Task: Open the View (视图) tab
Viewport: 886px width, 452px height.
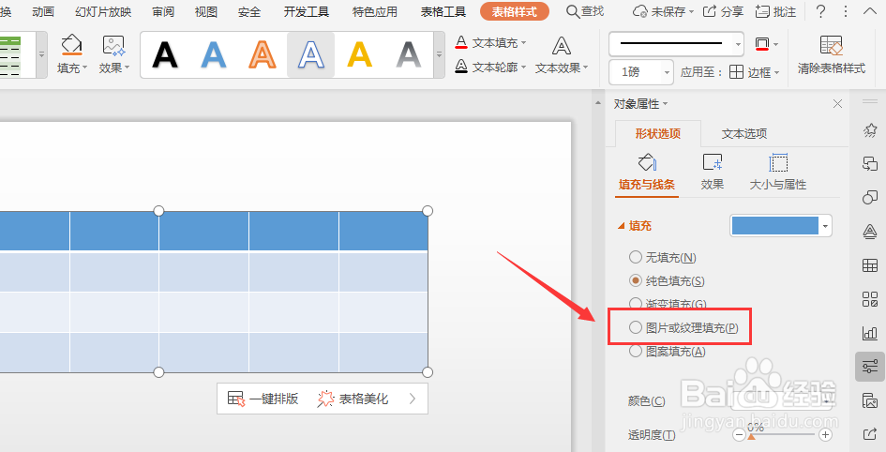Action: pos(205,11)
